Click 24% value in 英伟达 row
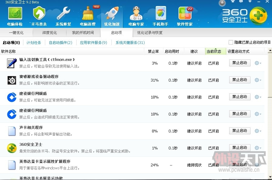This screenshot has height=180, width=272. (155, 165)
